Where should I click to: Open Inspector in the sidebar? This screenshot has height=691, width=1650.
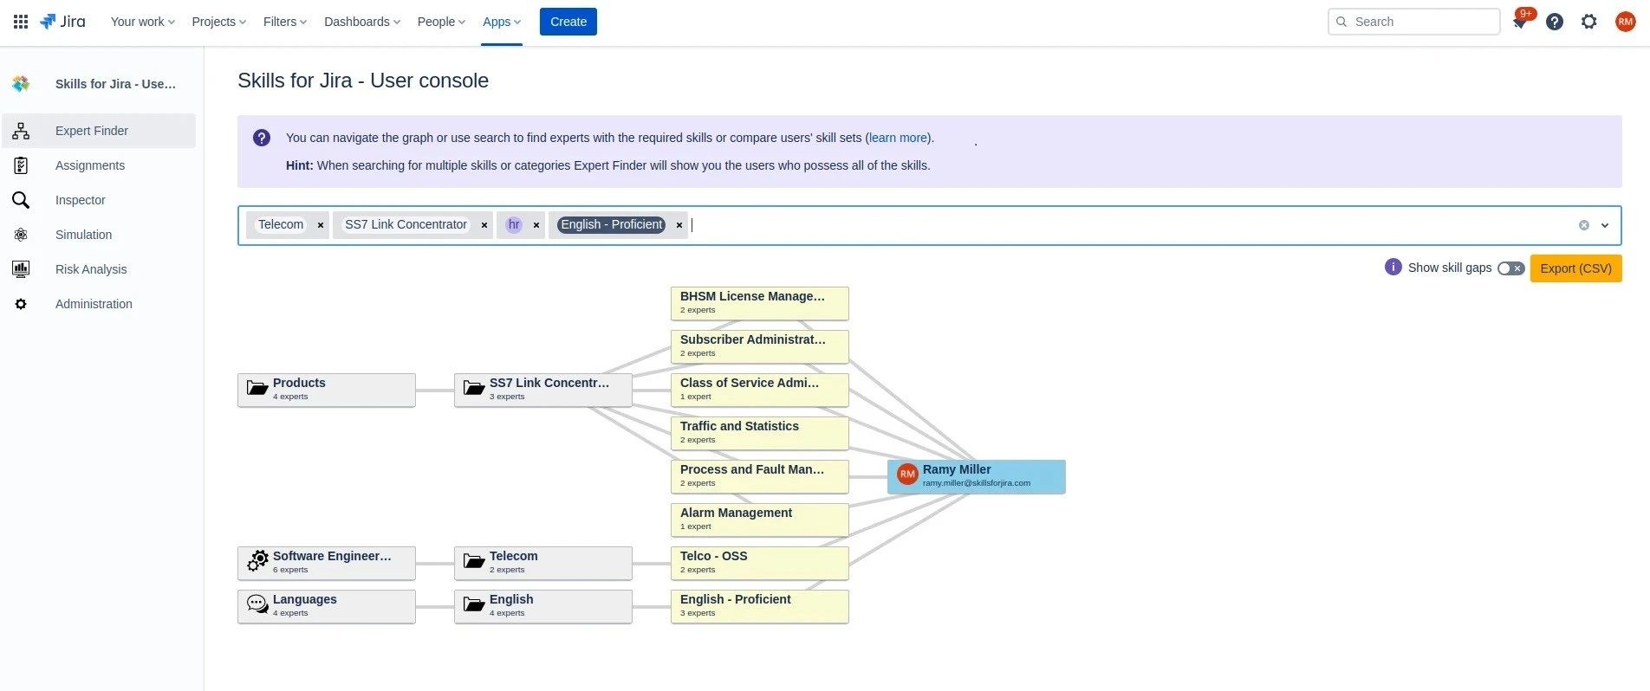[99, 200]
